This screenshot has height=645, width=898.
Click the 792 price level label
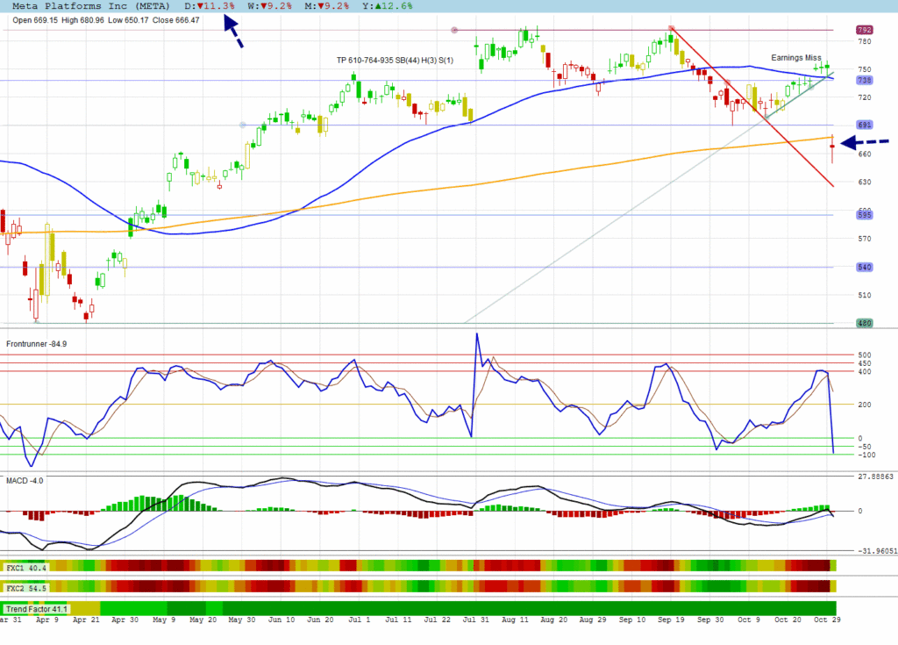click(864, 30)
